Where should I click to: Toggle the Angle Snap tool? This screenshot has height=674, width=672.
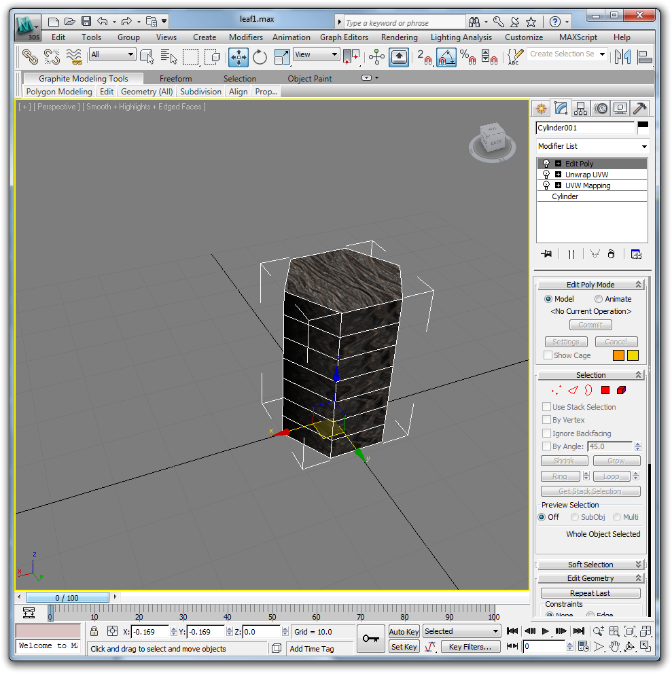point(446,57)
